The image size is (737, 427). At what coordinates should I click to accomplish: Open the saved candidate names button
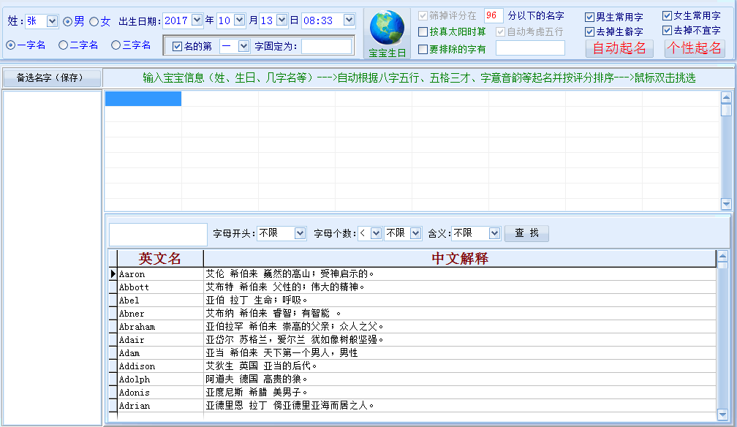coord(50,78)
